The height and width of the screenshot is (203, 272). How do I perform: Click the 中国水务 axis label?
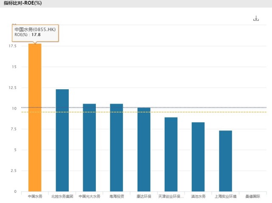(x=35, y=196)
